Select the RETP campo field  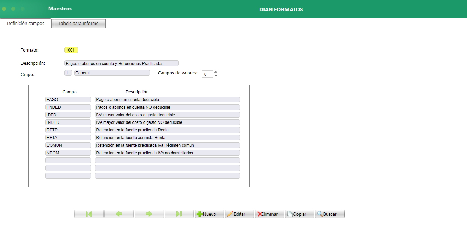click(x=68, y=130)
